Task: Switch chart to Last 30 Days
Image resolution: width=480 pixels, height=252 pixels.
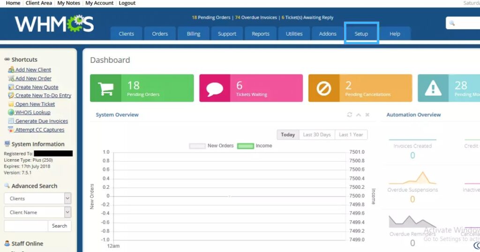Action: [317, 134]
